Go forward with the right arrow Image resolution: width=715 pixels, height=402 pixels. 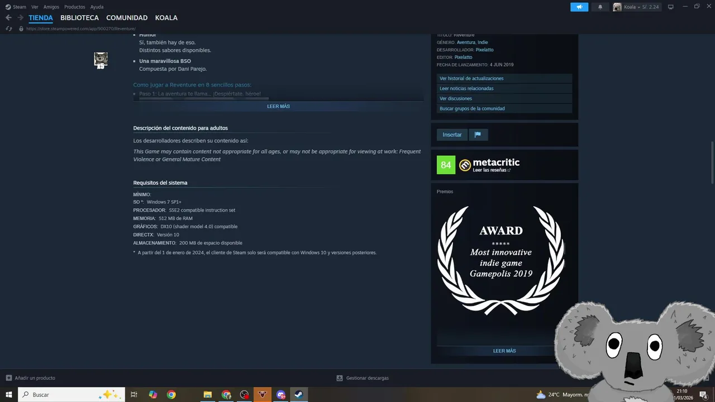20,18
